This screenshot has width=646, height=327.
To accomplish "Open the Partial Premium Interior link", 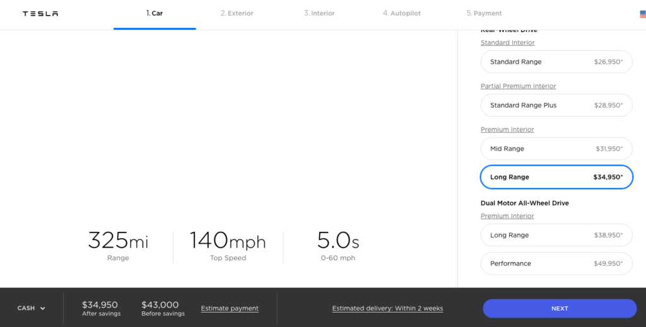I will (x=519, y=86).
